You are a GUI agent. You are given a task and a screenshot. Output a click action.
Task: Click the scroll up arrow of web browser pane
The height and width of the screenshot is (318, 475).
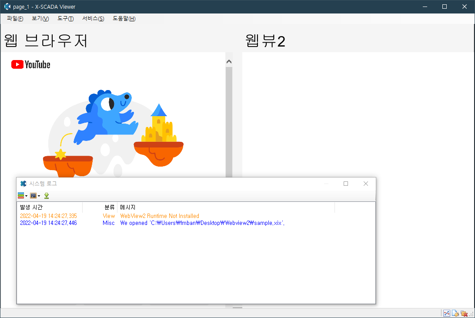(x=229, y=62)
